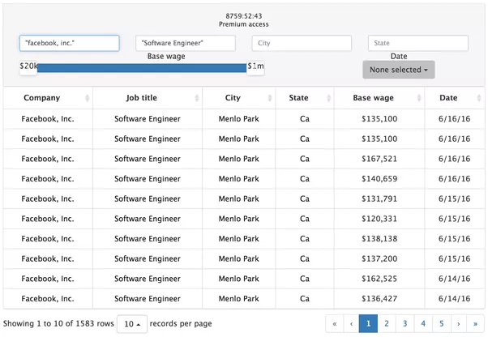Select the $138,138 base wage cell
Screen dimensions: 488x337
point(379,239)
